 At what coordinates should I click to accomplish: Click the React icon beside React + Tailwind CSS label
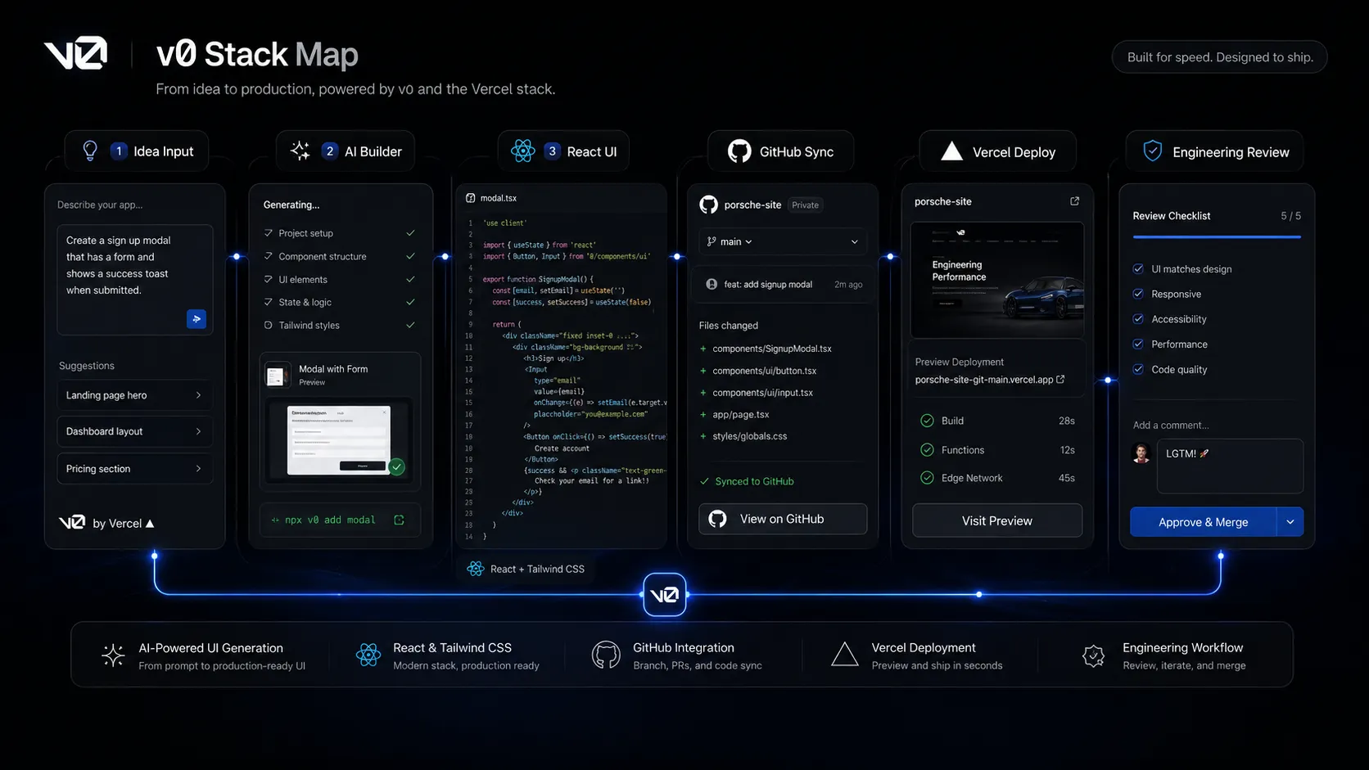coord(476,569)
